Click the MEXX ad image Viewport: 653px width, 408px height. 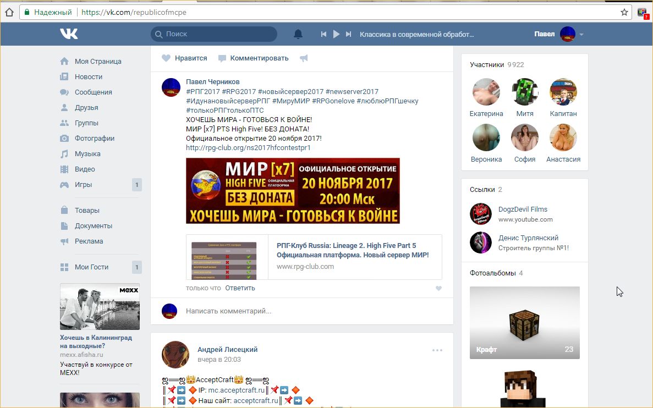click(100, 306)
